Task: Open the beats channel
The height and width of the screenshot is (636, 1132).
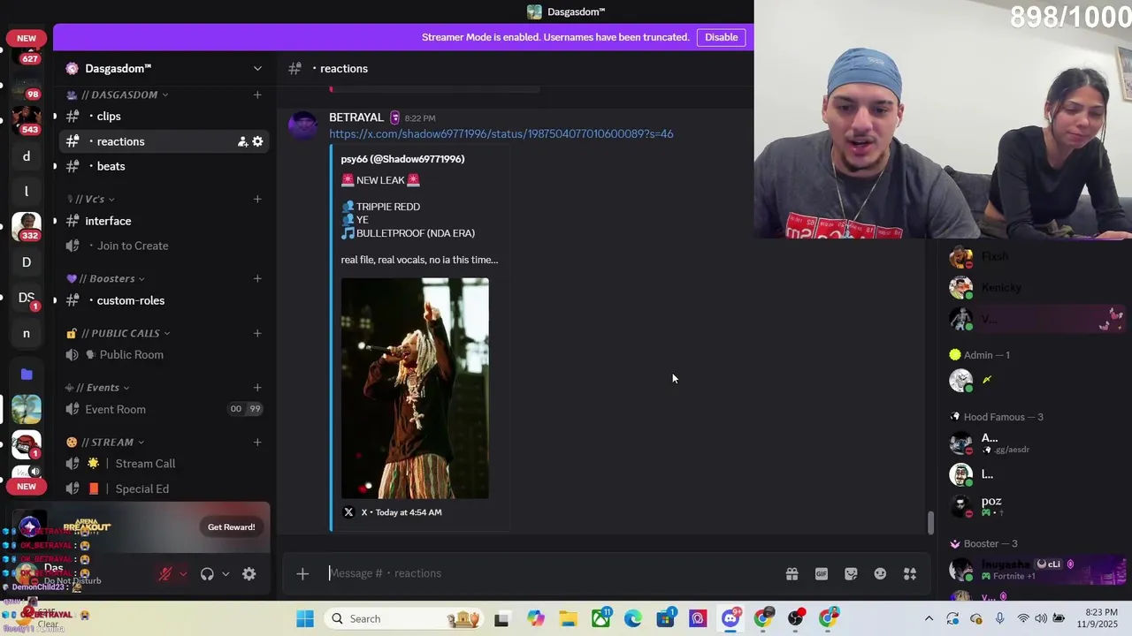Action: (164, 166)
